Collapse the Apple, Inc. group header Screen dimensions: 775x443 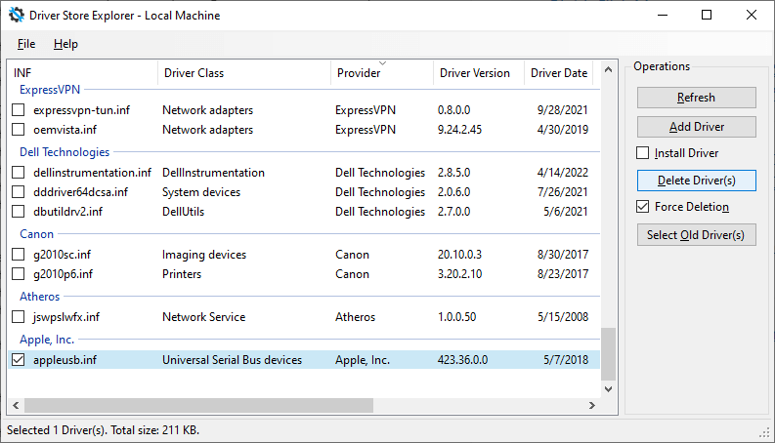[47, 340]
